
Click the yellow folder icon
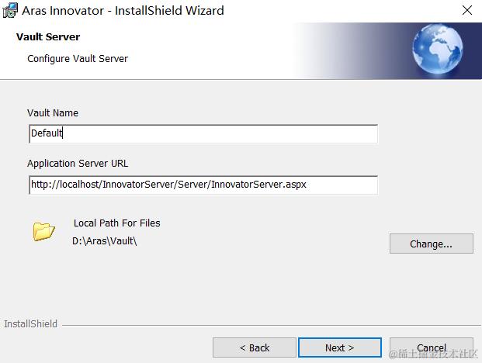click(43, 231)
